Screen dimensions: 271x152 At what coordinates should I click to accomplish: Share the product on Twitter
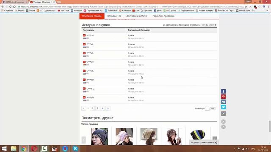coord(223,107)
